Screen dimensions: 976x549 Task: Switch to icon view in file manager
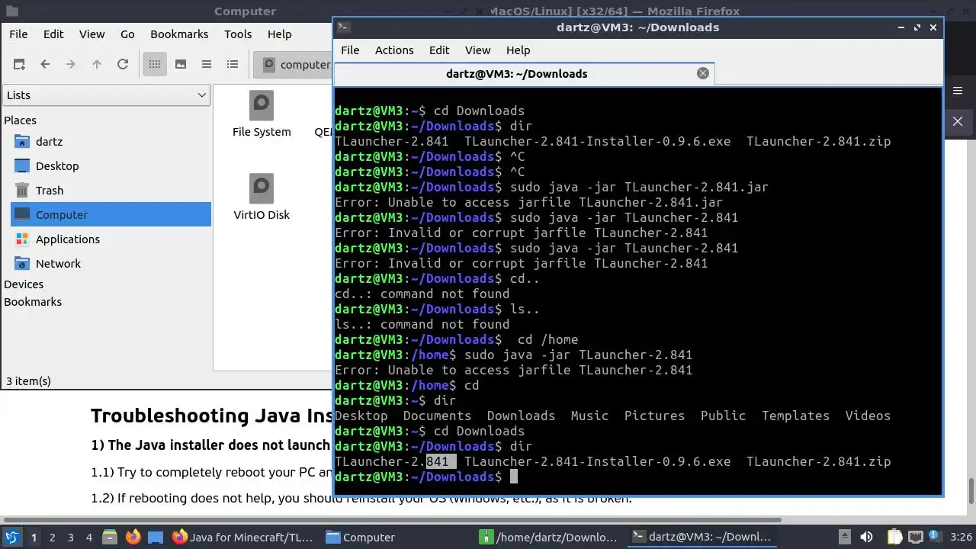click(x=155, y=65)
